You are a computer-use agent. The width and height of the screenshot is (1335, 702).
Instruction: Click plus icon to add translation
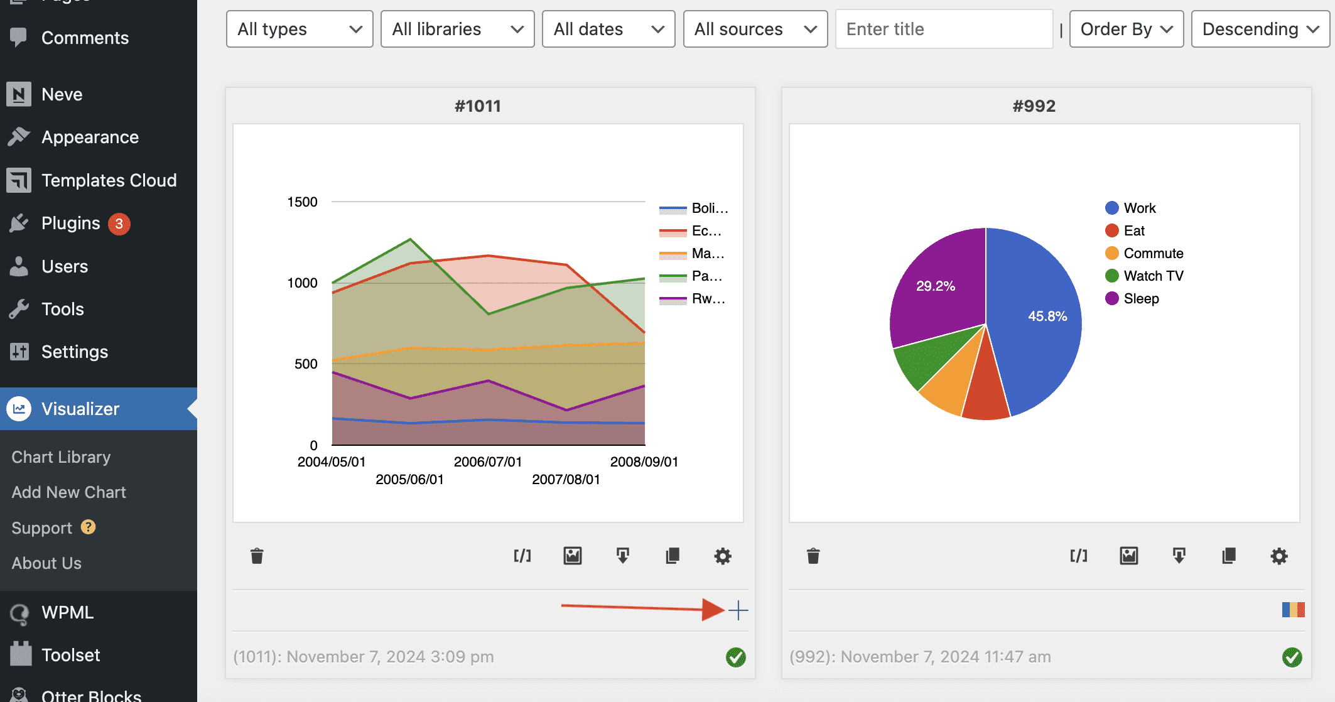point(738,610)
